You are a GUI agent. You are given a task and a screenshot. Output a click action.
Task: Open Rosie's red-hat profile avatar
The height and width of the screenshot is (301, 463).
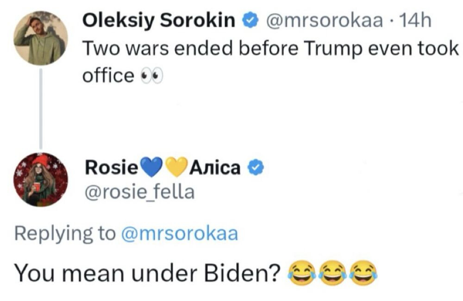(x=41, y=179)
